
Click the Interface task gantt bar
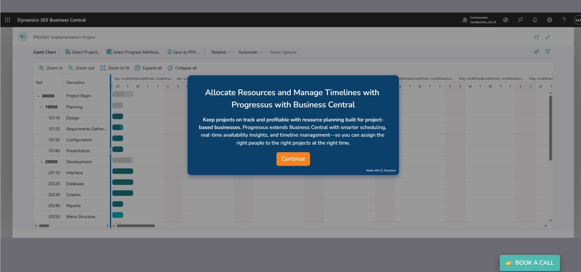pos(123,171)
